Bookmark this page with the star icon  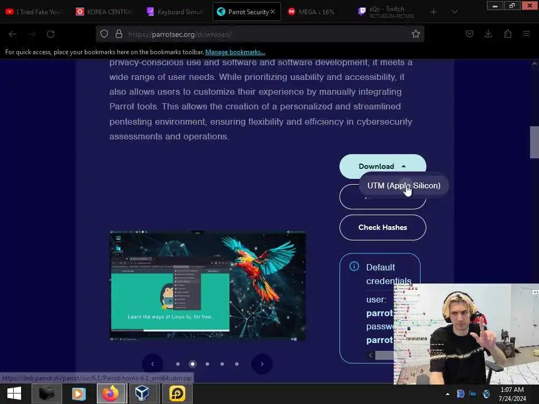coord(416,34)
